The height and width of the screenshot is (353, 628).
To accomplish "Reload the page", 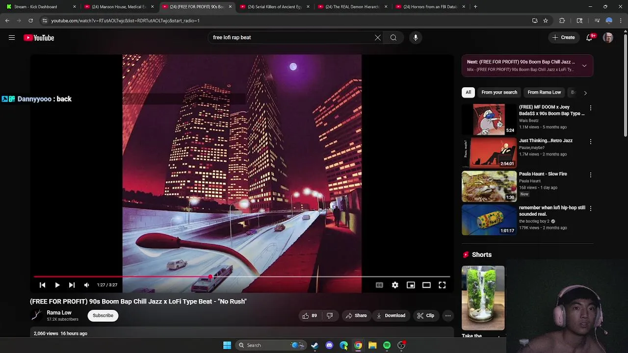I will pos(30,21).
